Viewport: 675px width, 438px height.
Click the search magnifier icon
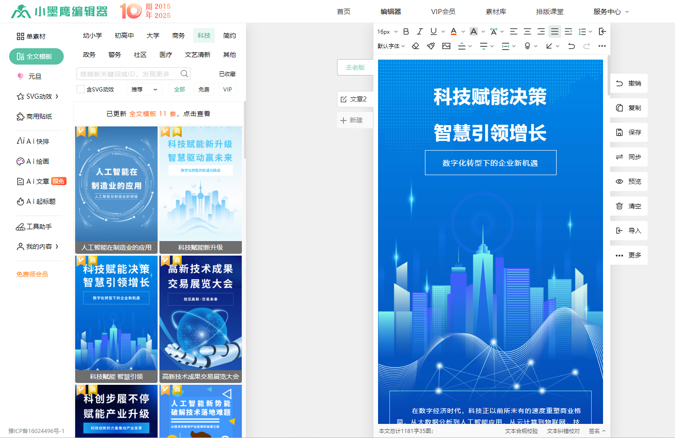[184, 74]
